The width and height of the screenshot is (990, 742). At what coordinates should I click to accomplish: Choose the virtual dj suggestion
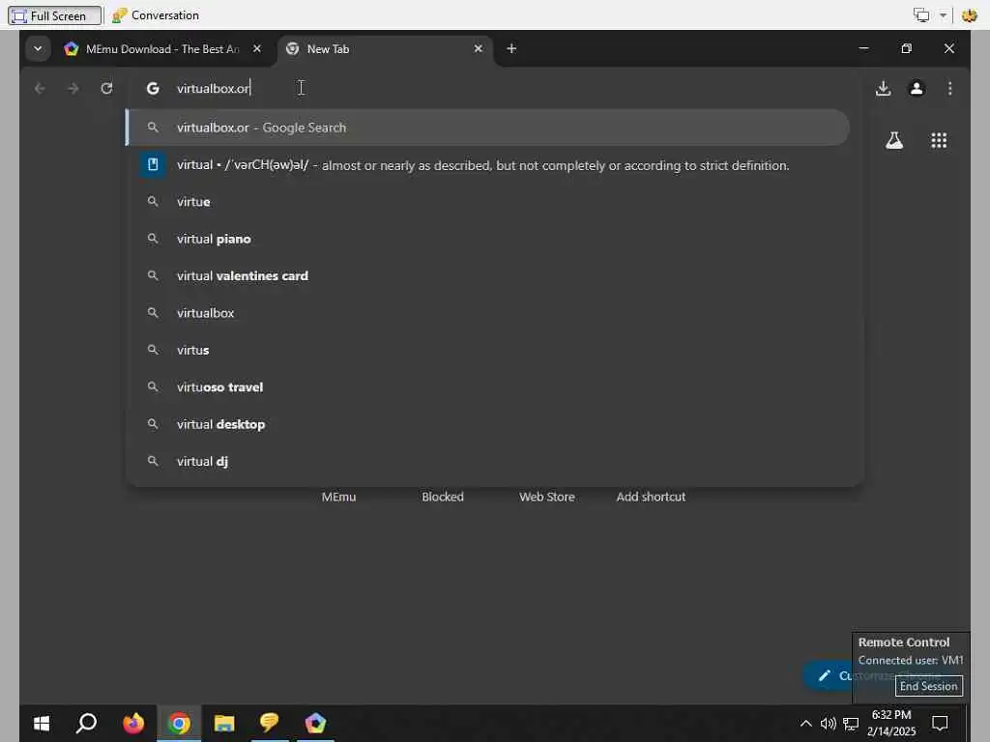(x=487, y=461)
